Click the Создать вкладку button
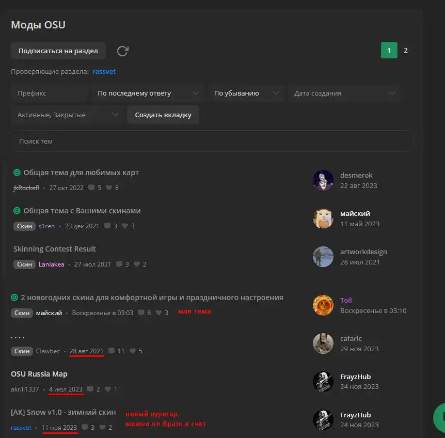 [x=163, y=115]
